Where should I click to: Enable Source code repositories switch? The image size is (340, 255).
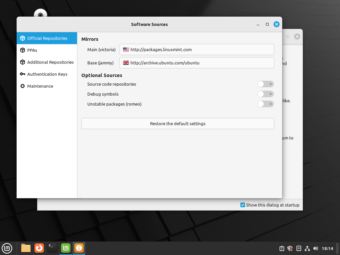265,84
